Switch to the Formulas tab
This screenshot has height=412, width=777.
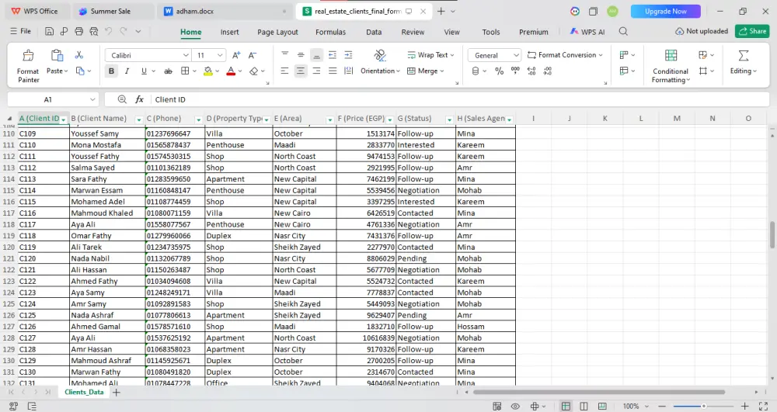tap(330, 32)
